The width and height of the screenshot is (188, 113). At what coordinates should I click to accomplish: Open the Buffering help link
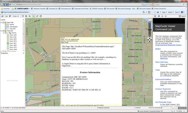tap(164, 59)
